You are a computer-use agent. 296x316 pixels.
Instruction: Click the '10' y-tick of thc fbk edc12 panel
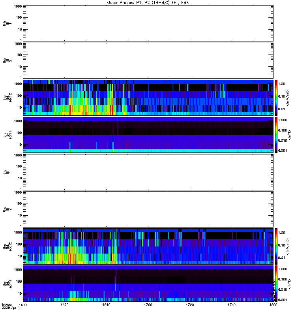point(20,256)
